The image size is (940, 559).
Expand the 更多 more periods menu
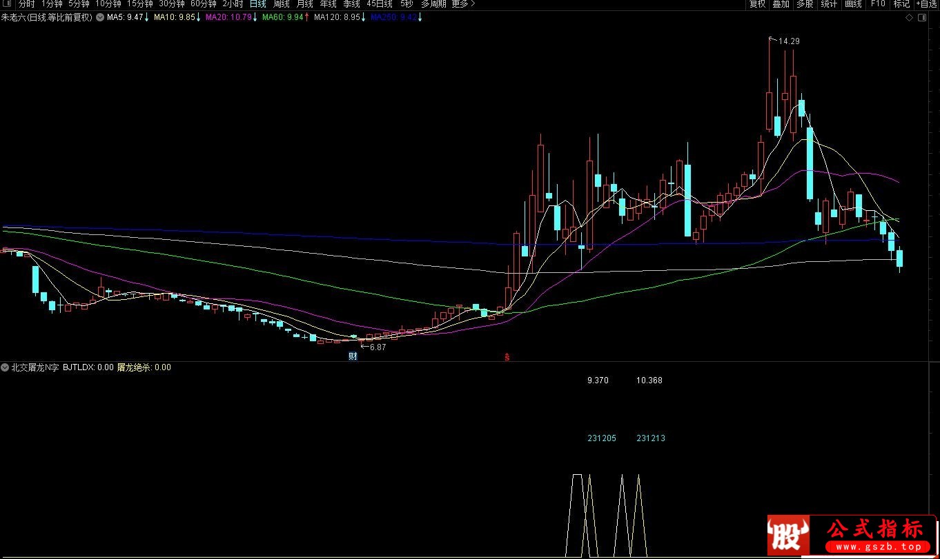tap(463, 4)
